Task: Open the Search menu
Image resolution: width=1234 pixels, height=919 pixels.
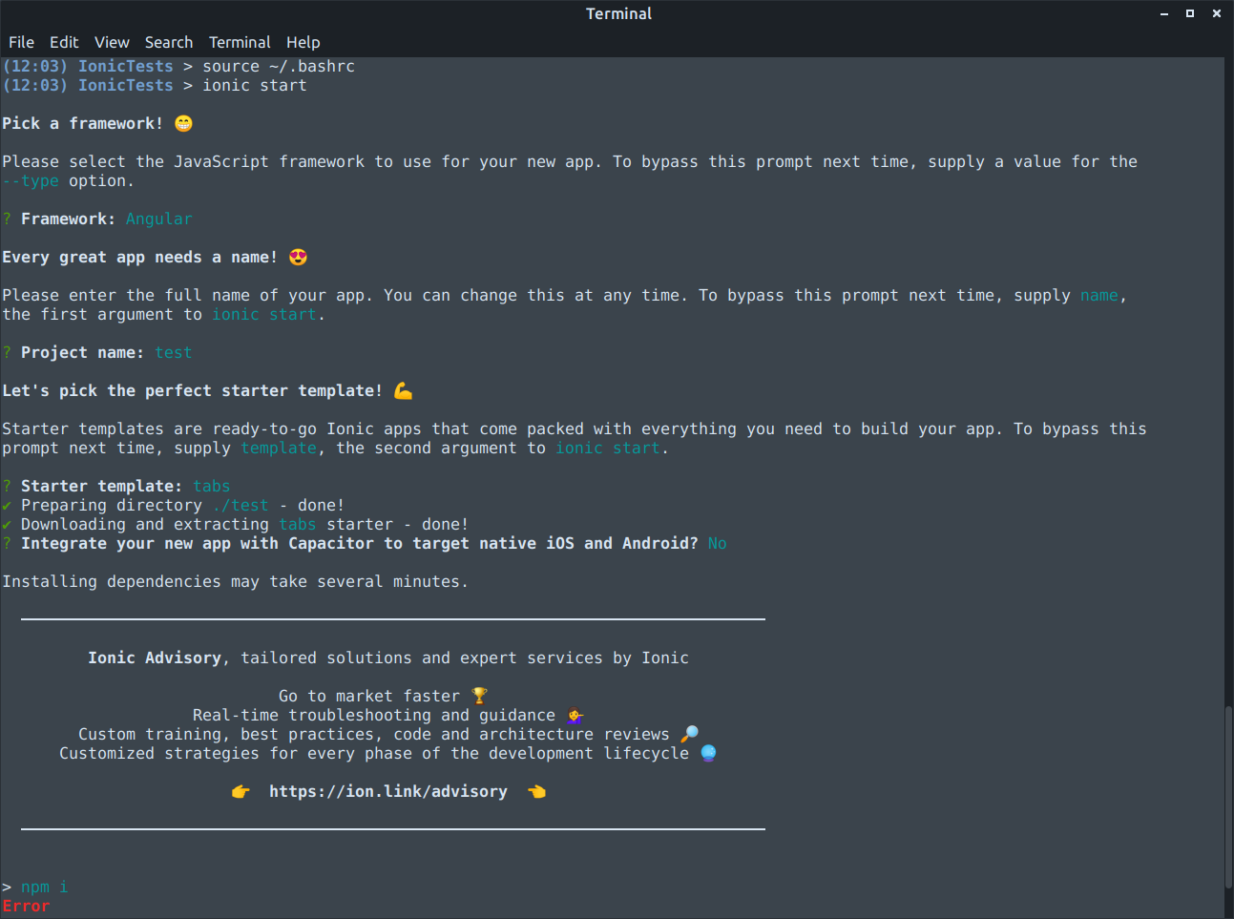Action: point(169,42)
